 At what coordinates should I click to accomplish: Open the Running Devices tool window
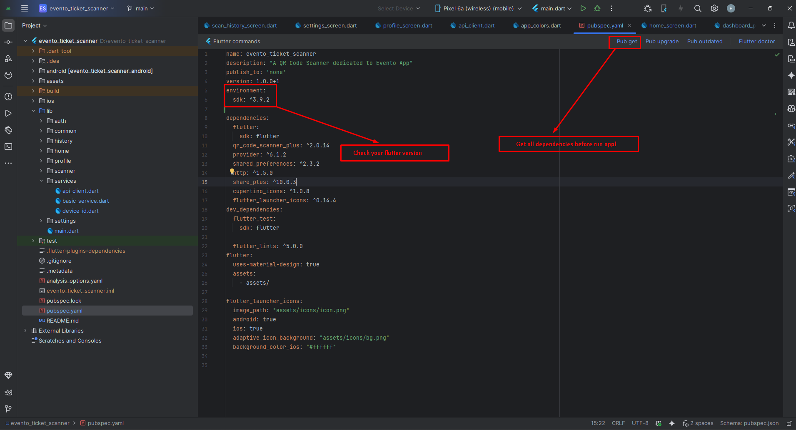point(791,59)
